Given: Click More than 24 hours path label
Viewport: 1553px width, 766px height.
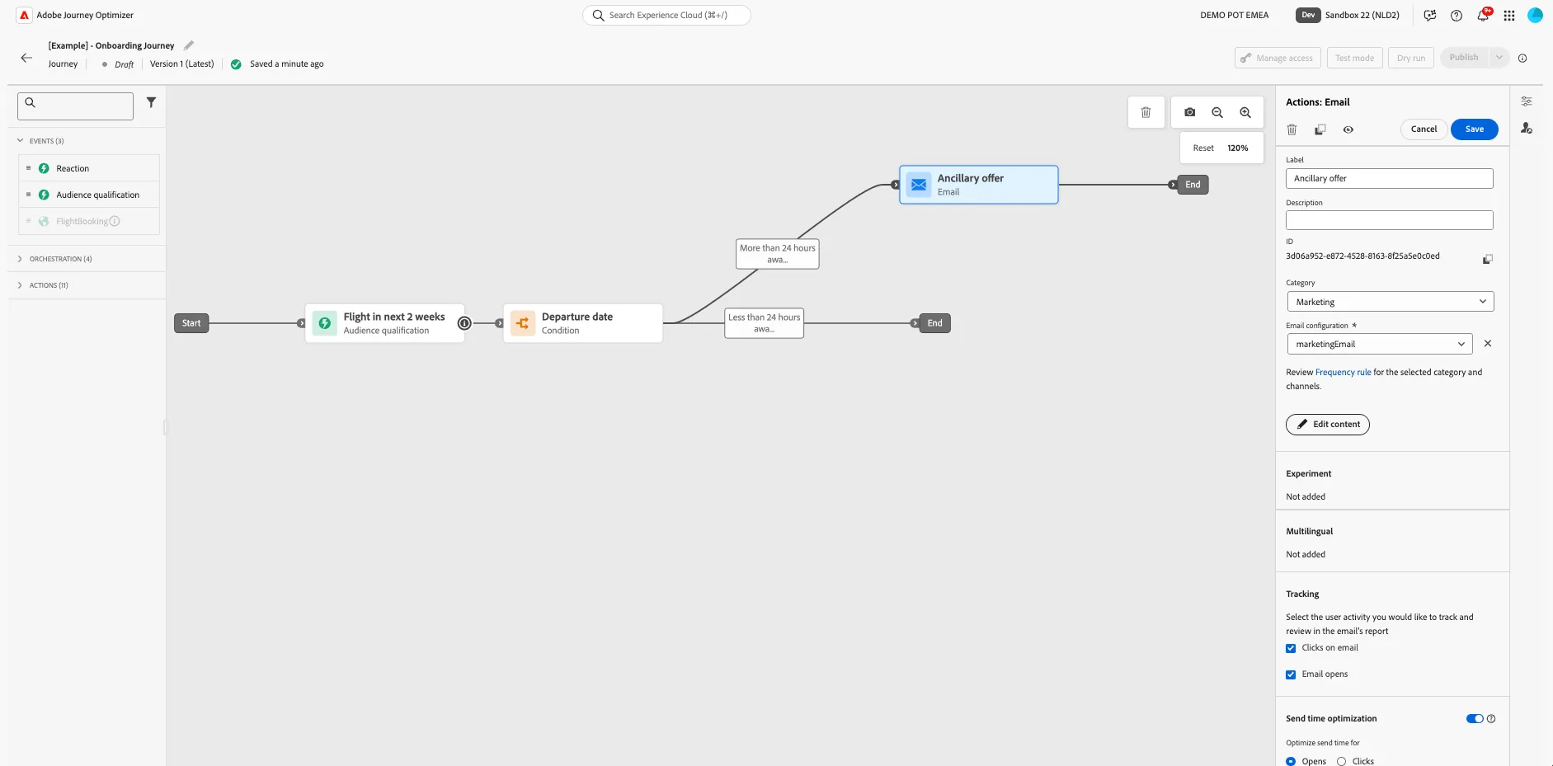Looking at the screenshot, I should pyautogui.click(x=778, y=253).
